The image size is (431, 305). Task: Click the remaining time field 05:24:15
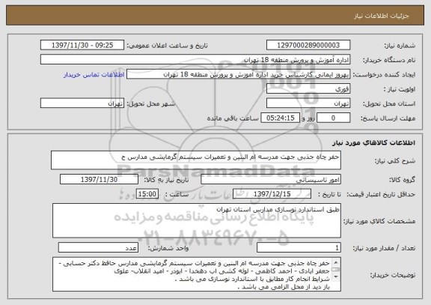click(280, 118)
